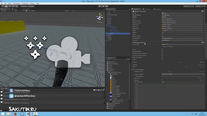Open object picker for Impacts field
The width and height of the screenshot is (207, 116).
point(204,40)
